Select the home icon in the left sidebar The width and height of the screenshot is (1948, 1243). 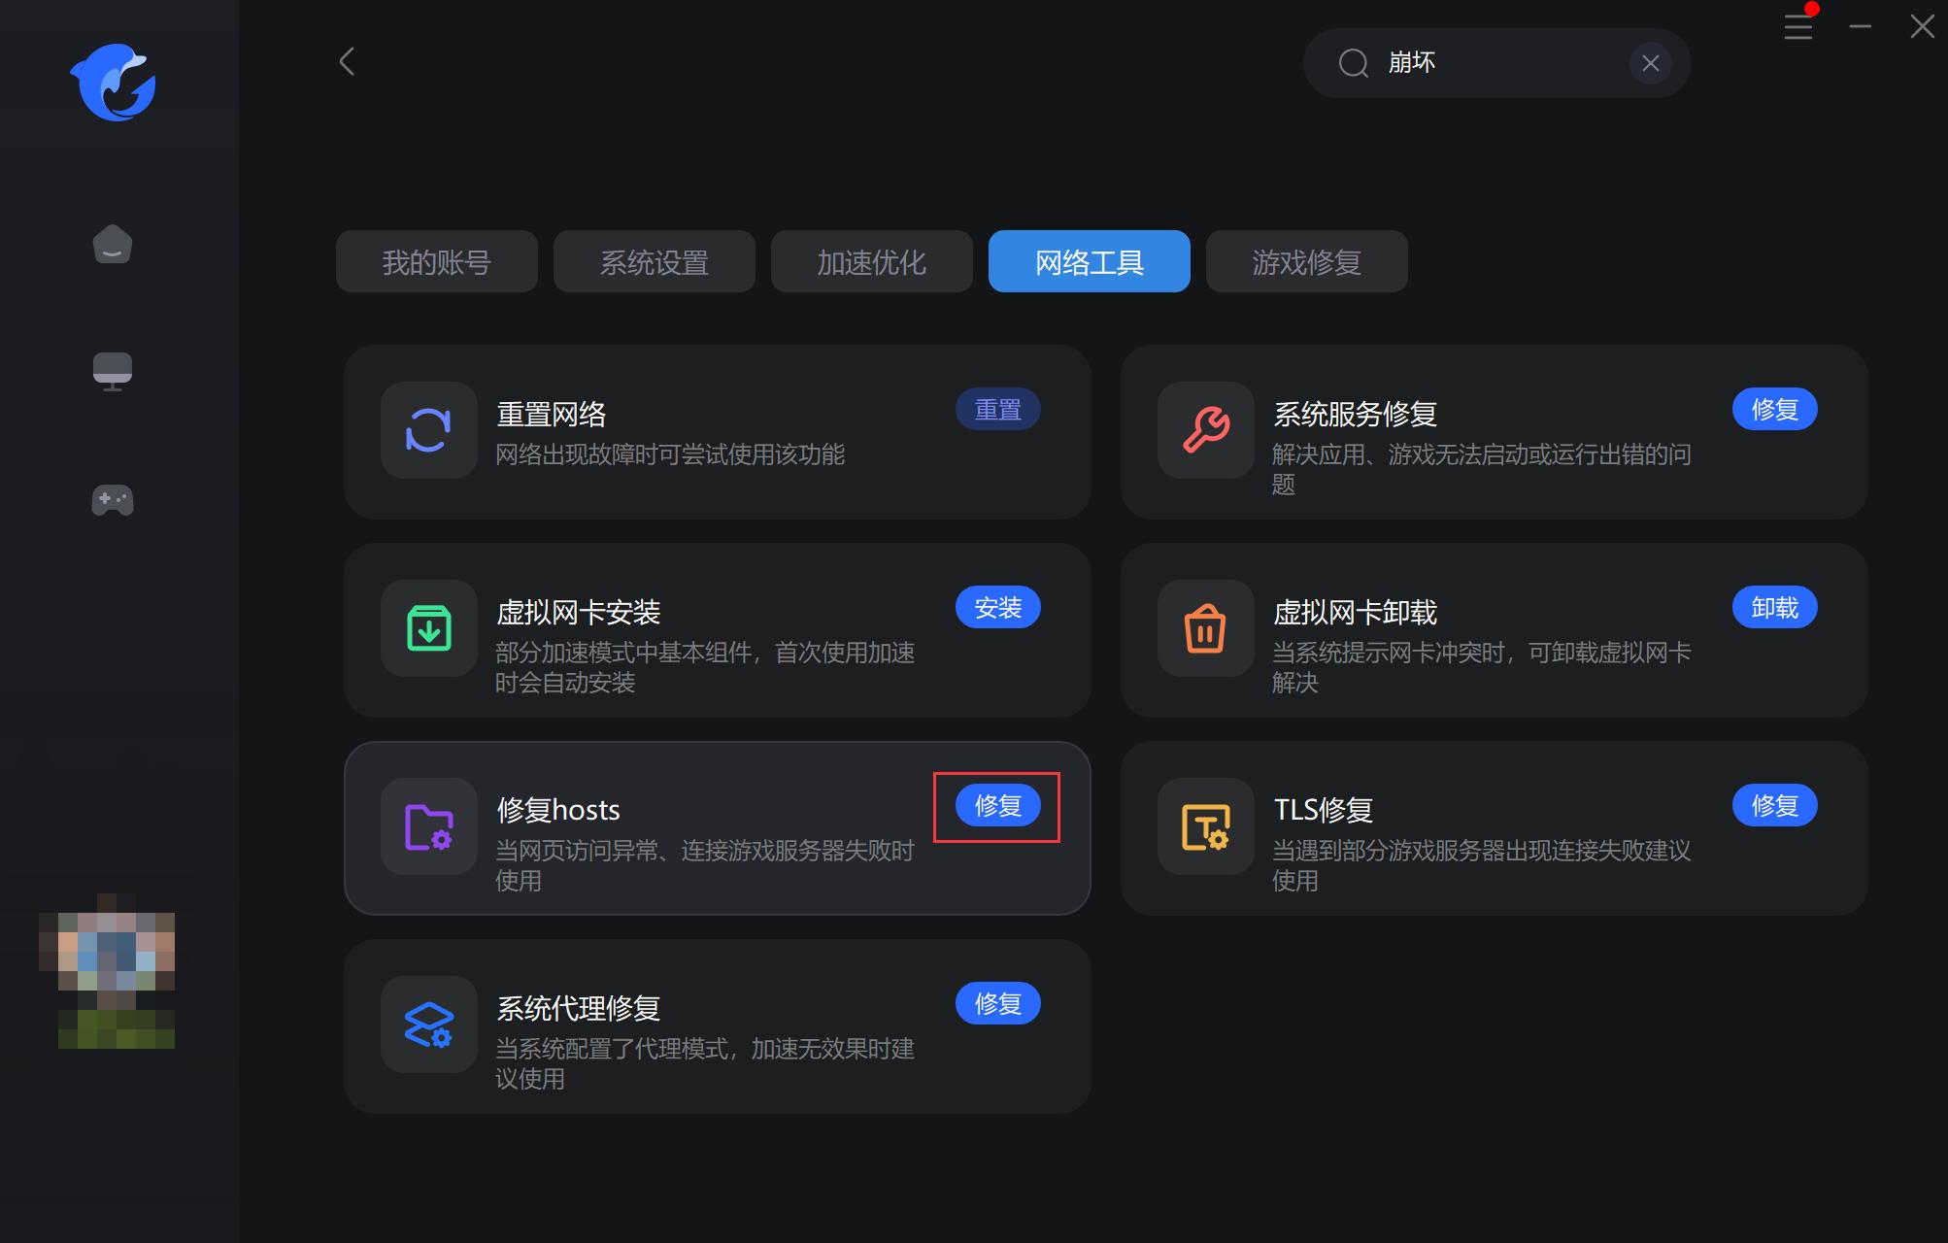tap(112, 245)
